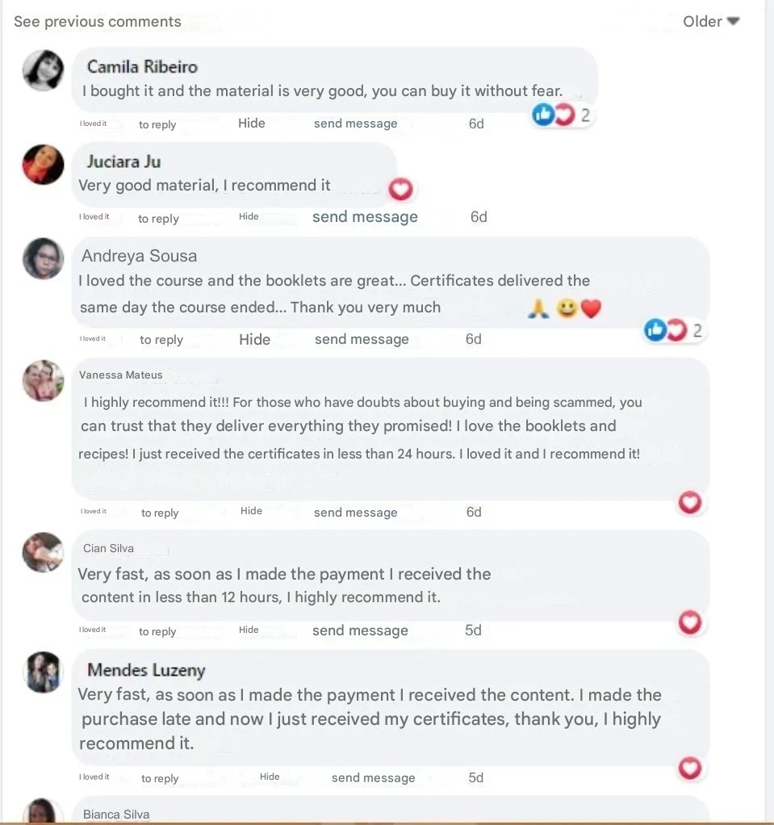774x825 pixels.
Task: Open Mendes Luzeny's profile name link
Action: click(146, 670)
